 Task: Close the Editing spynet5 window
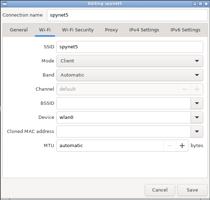tap(206, 4)
